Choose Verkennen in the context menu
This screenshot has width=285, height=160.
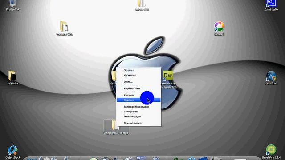point(138,75)
